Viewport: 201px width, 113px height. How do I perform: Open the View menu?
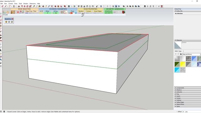[x=6, y=3]
